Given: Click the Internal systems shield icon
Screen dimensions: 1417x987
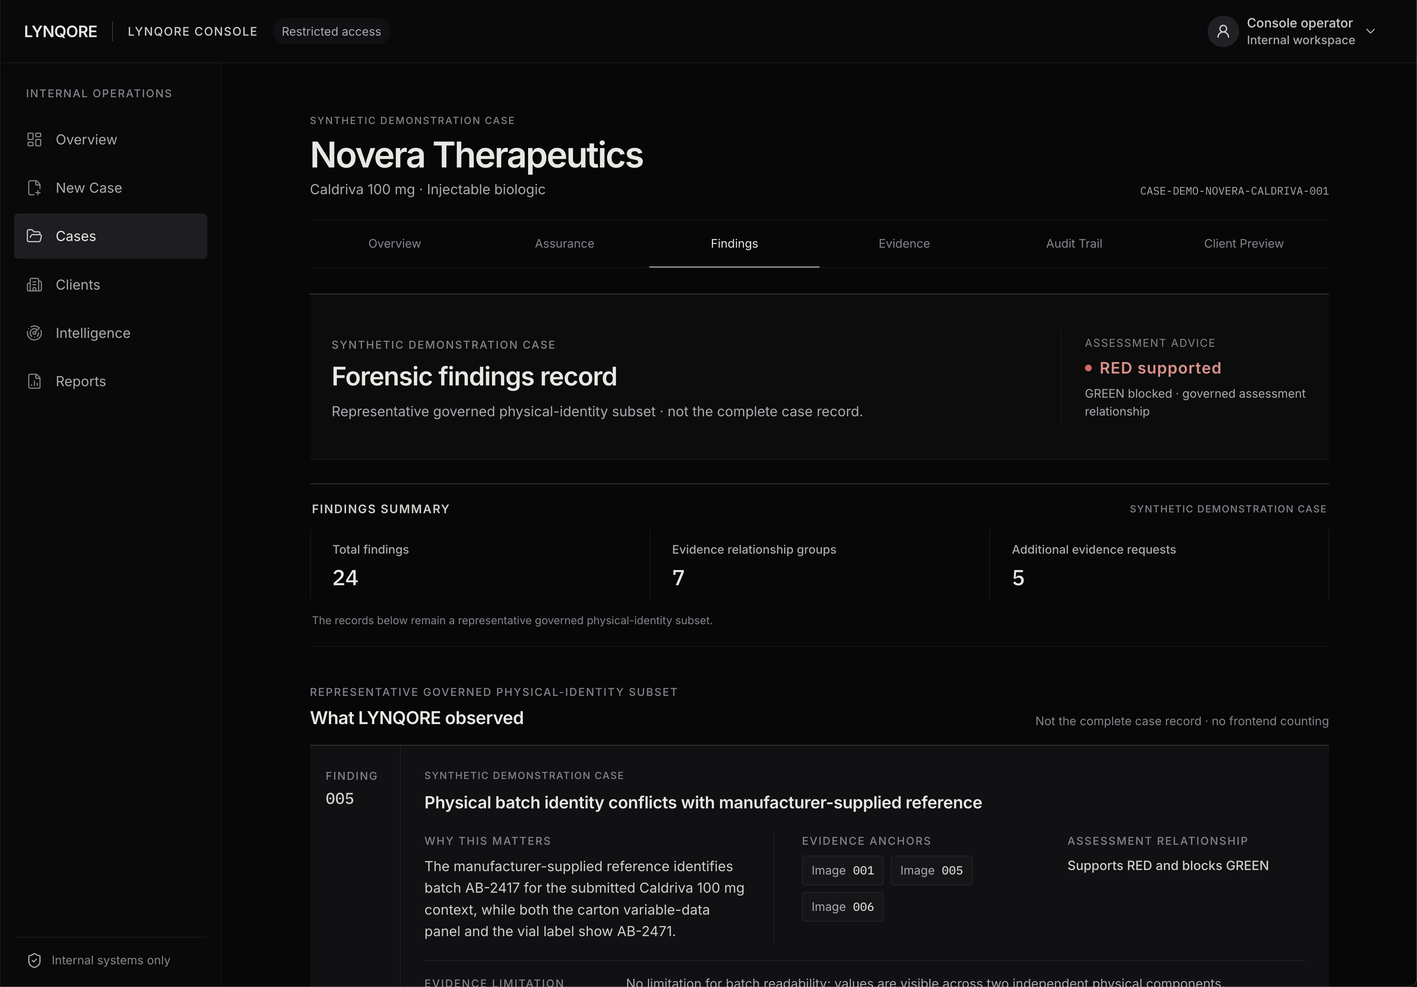Looking at the screenshot, I should (35, 960).
